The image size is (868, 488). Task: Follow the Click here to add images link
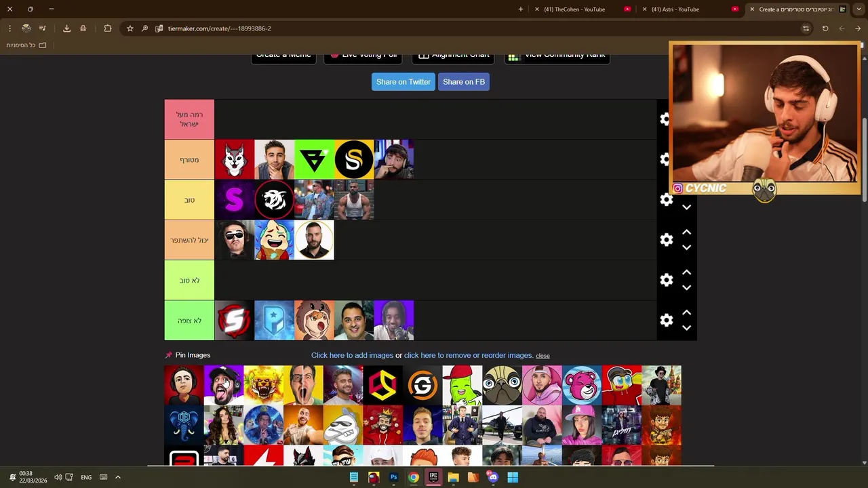[352, 355]
